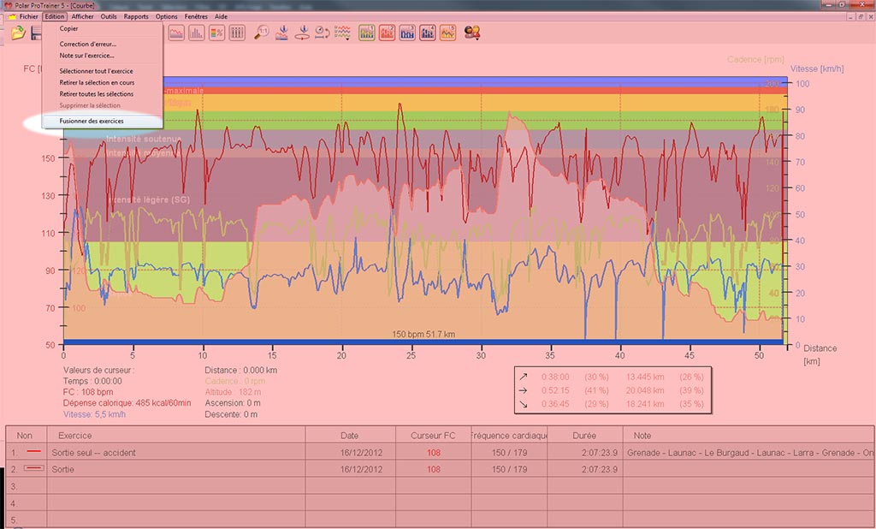This screenshot has height=529, width=876.
Task: Click the arrow-over-curve icon after the magnifier
Action: [281, 33]
